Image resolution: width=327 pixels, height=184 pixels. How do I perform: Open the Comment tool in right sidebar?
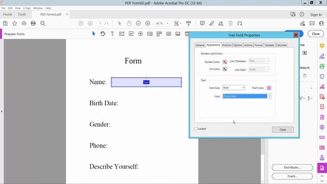[322, 45]
